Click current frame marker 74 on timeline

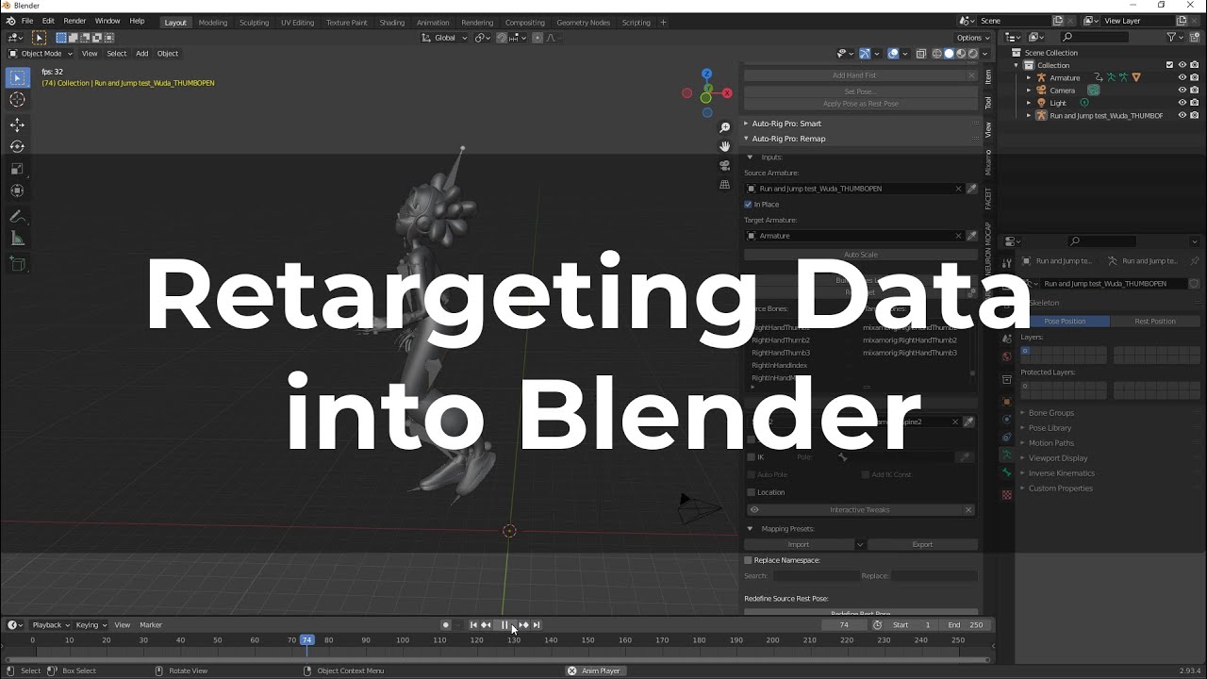306,640
